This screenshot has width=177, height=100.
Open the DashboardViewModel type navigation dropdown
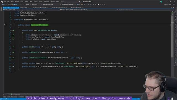point(88,10)
